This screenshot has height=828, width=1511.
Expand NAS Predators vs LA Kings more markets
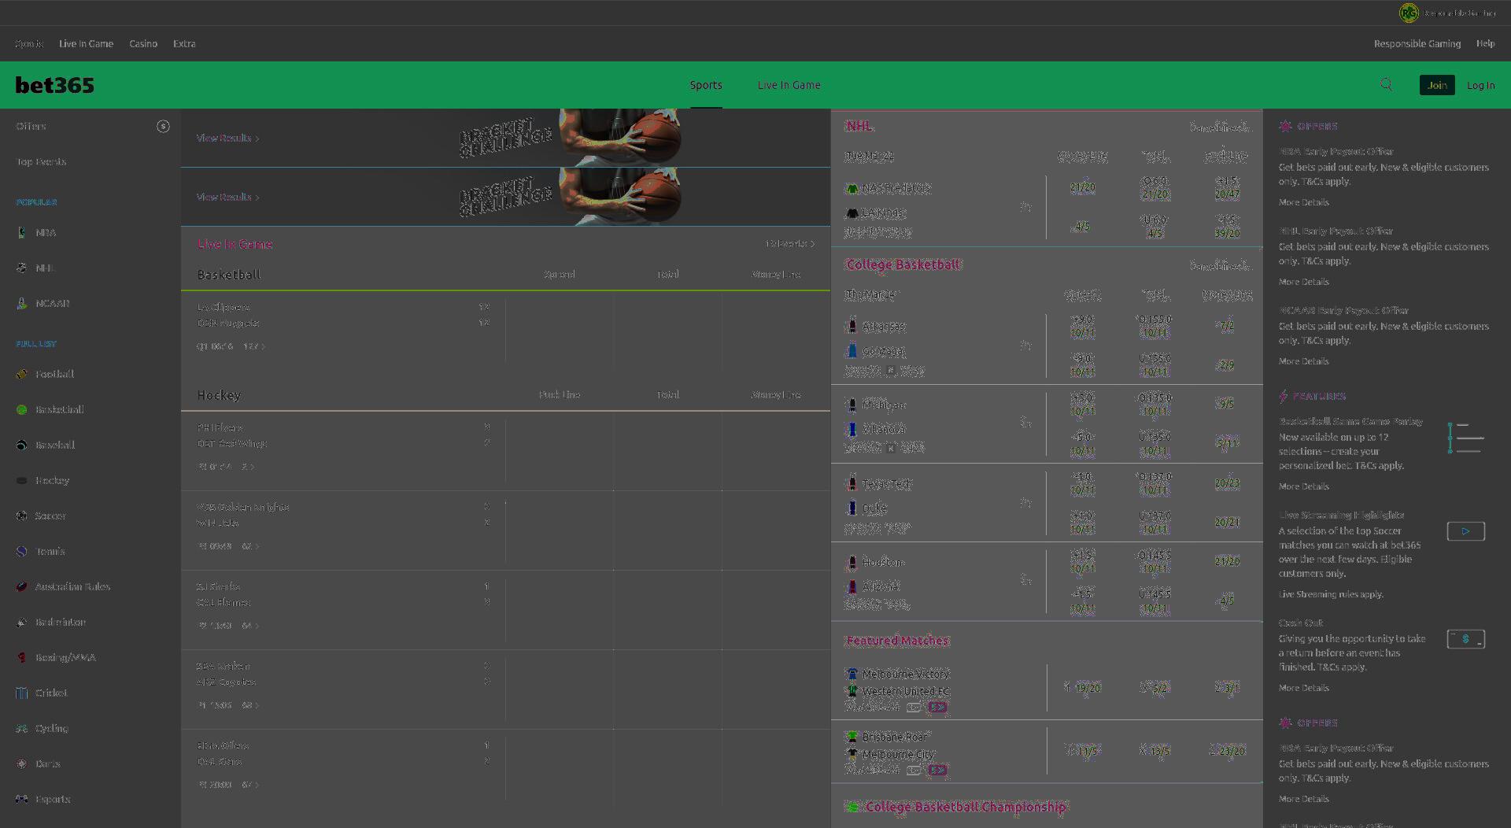coord(1025,206)
